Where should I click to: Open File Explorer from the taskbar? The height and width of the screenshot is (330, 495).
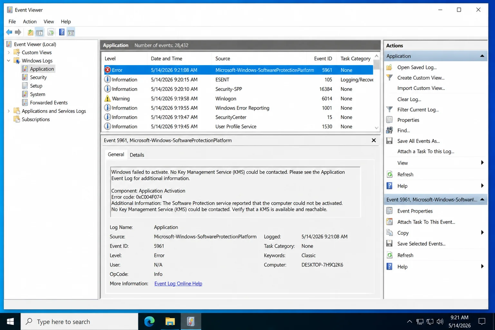(x=170, y=321)
